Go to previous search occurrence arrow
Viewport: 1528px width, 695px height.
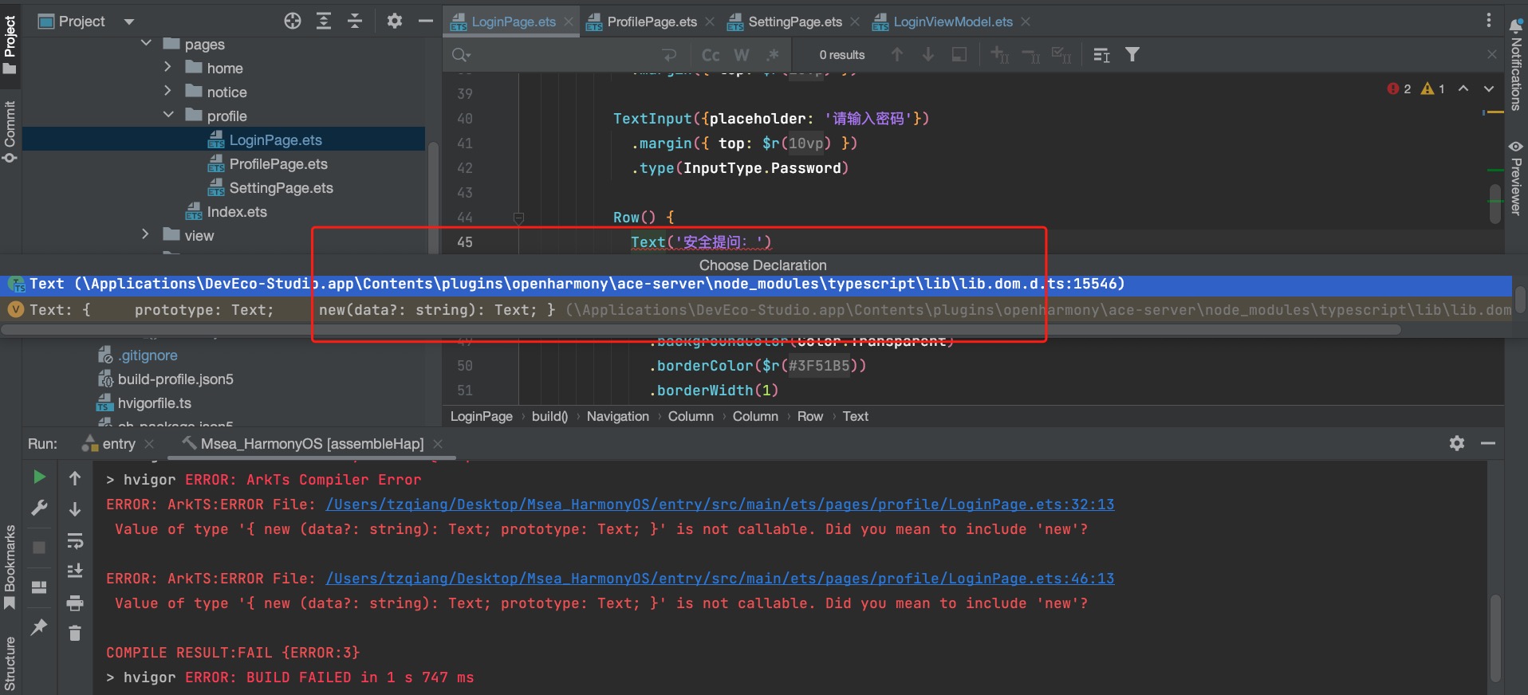pos(897,54)
